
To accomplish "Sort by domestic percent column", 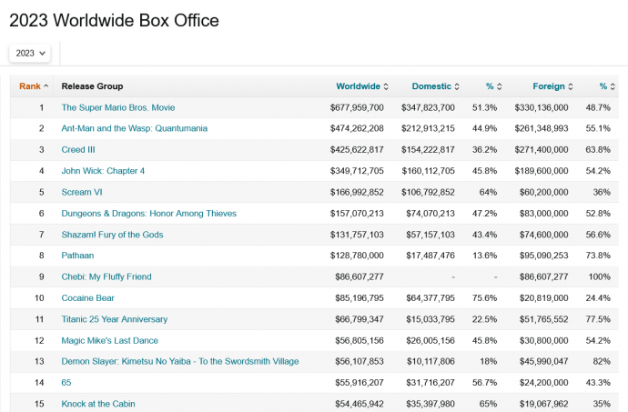I will click(493, 86).
